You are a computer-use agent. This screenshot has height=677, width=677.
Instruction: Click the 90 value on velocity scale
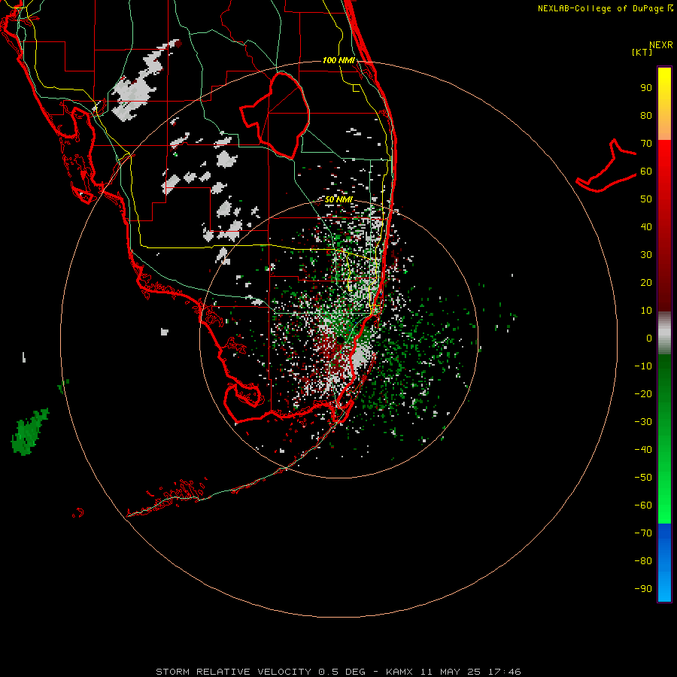pos(646,88)
